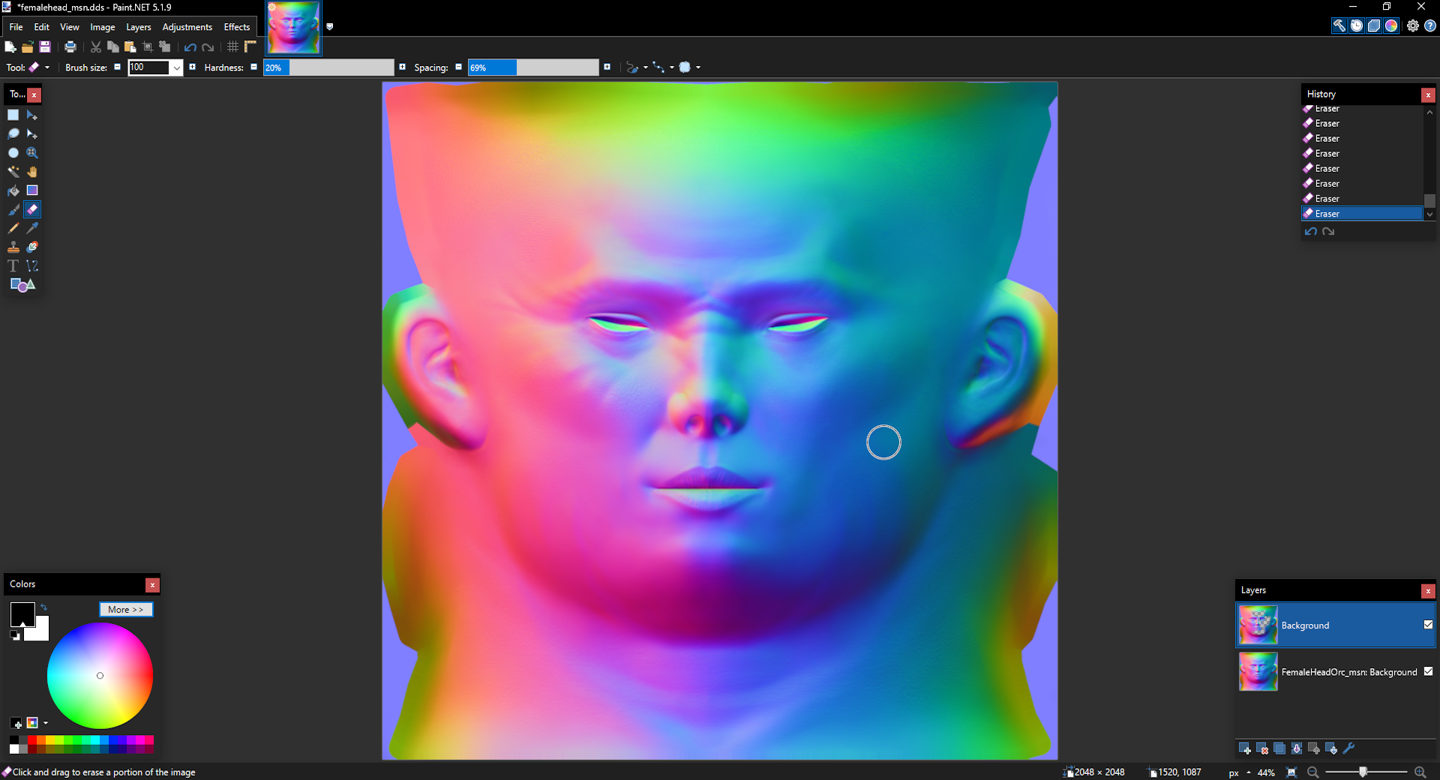Select the Clone Stamp tool
Viewport: 1440px width, 780px height.
click(x=13, y=247)
